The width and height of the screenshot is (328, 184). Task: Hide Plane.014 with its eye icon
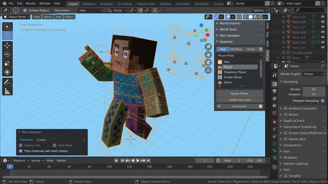[323, 17]
